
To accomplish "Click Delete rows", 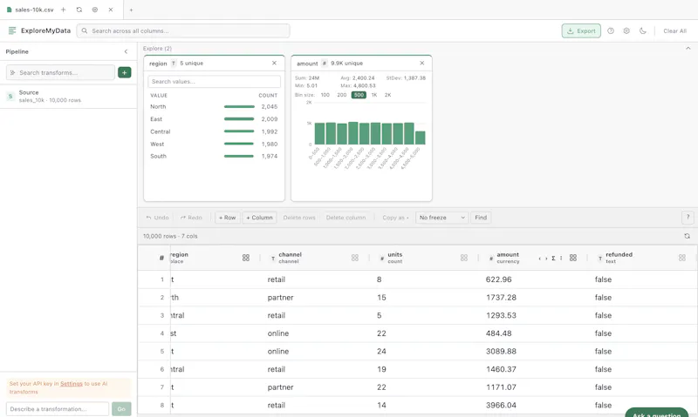I will (299, 218).
